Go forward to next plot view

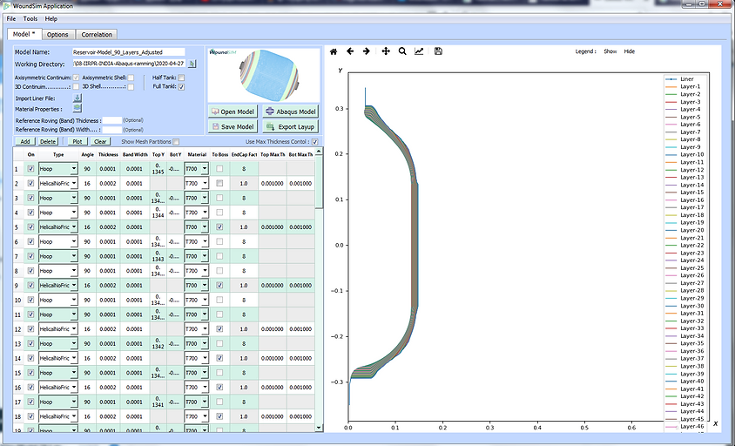(367, 51)
